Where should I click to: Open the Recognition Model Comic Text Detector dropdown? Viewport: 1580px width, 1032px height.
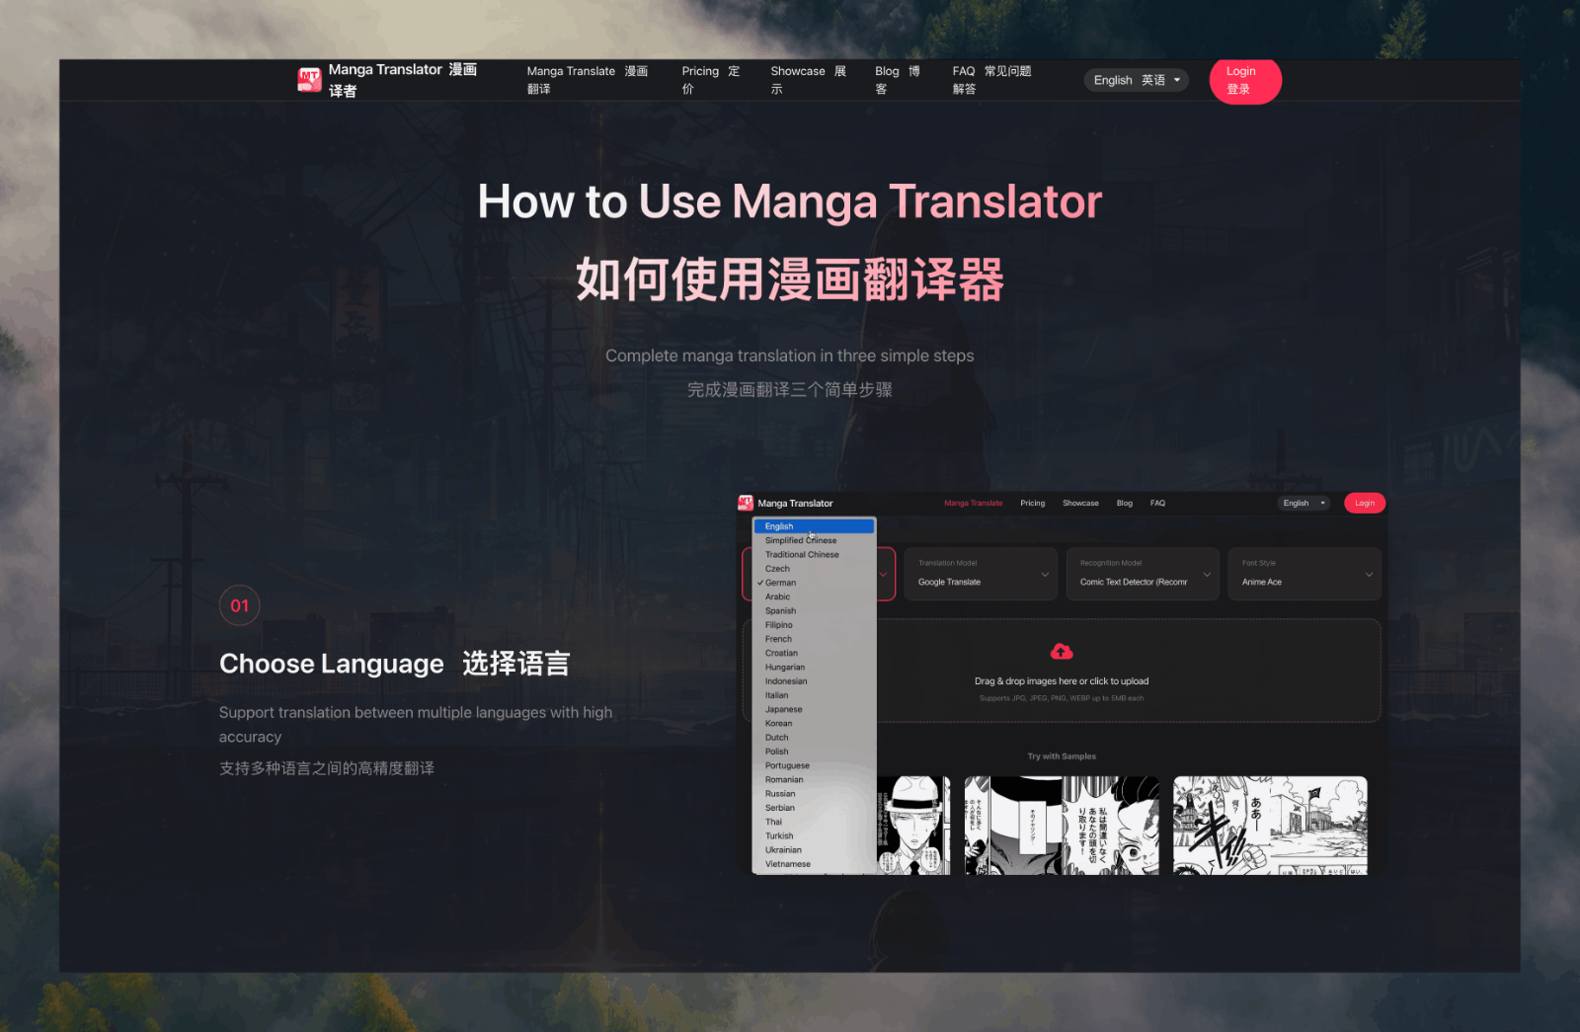[1143, 574]
